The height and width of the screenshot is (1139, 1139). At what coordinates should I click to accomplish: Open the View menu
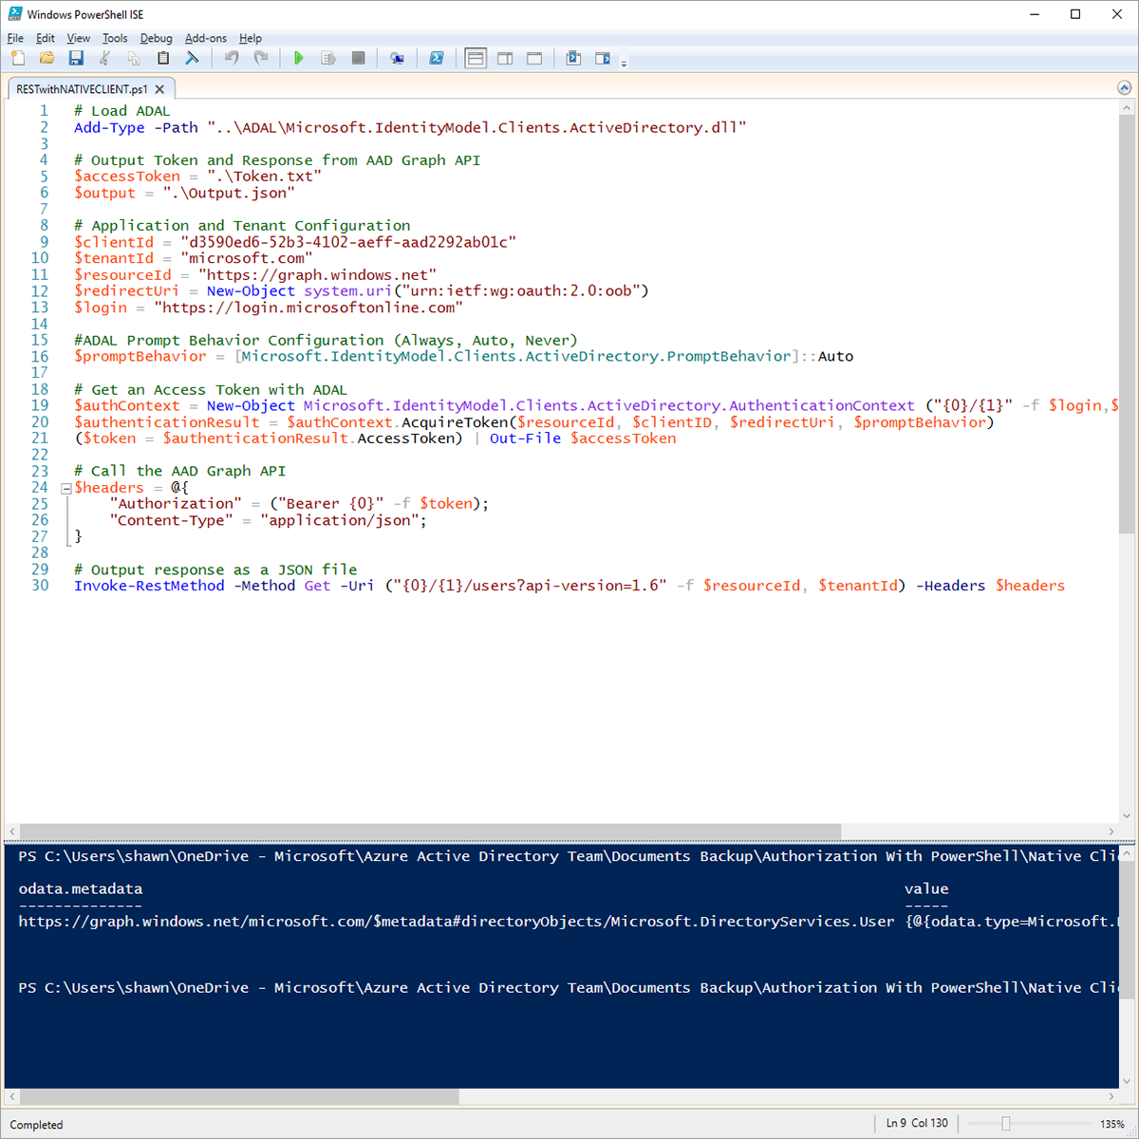(79, 38)
